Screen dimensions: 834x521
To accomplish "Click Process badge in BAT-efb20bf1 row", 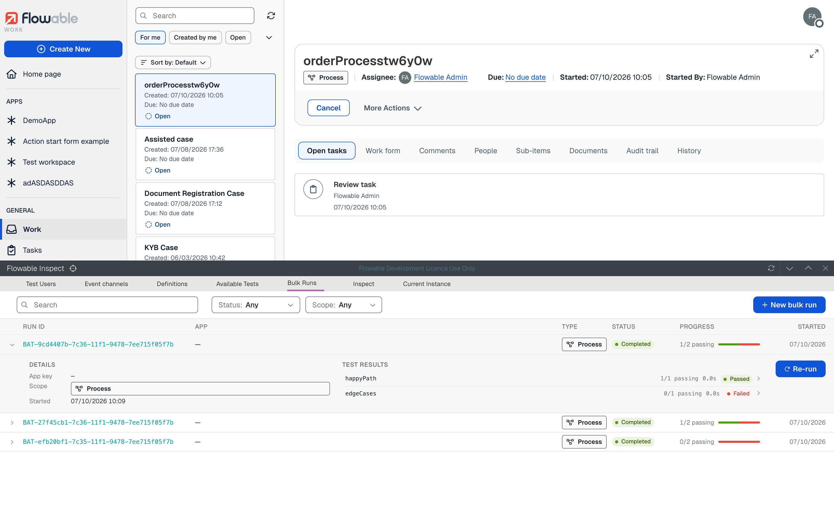I will (x=584, y=442).
